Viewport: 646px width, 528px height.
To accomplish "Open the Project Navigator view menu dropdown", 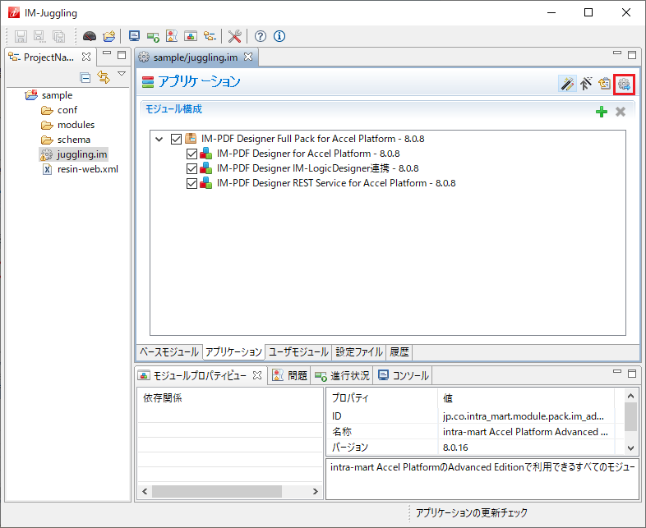I will coord(122,74).
